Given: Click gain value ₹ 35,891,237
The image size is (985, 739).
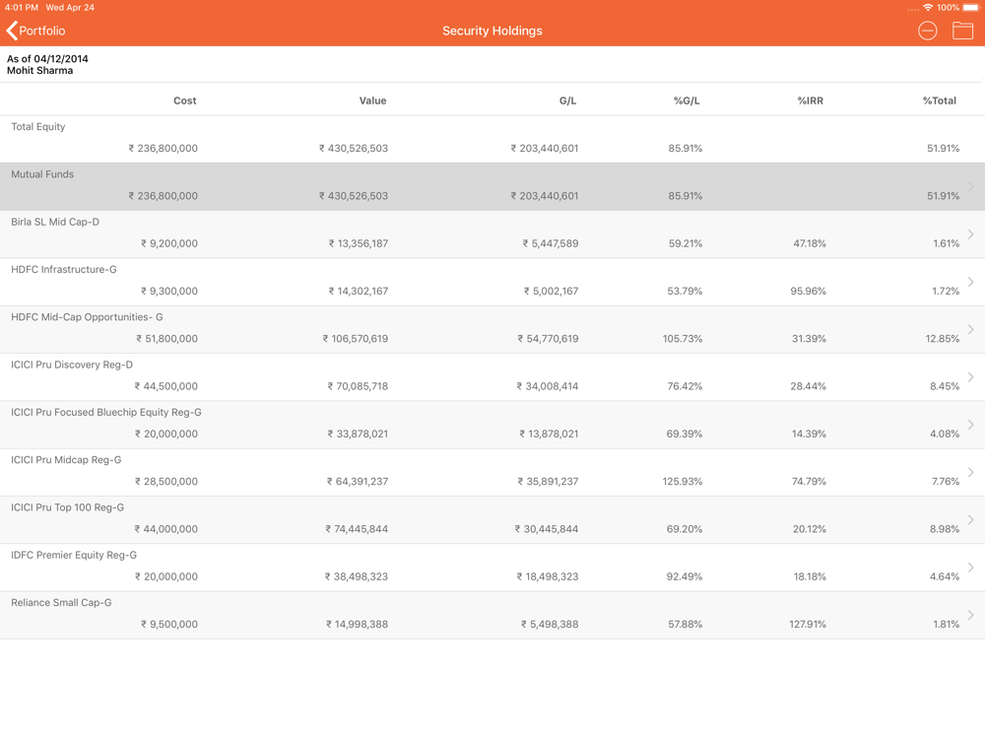Looking at the screenshot, I should (x=548, y=482).
